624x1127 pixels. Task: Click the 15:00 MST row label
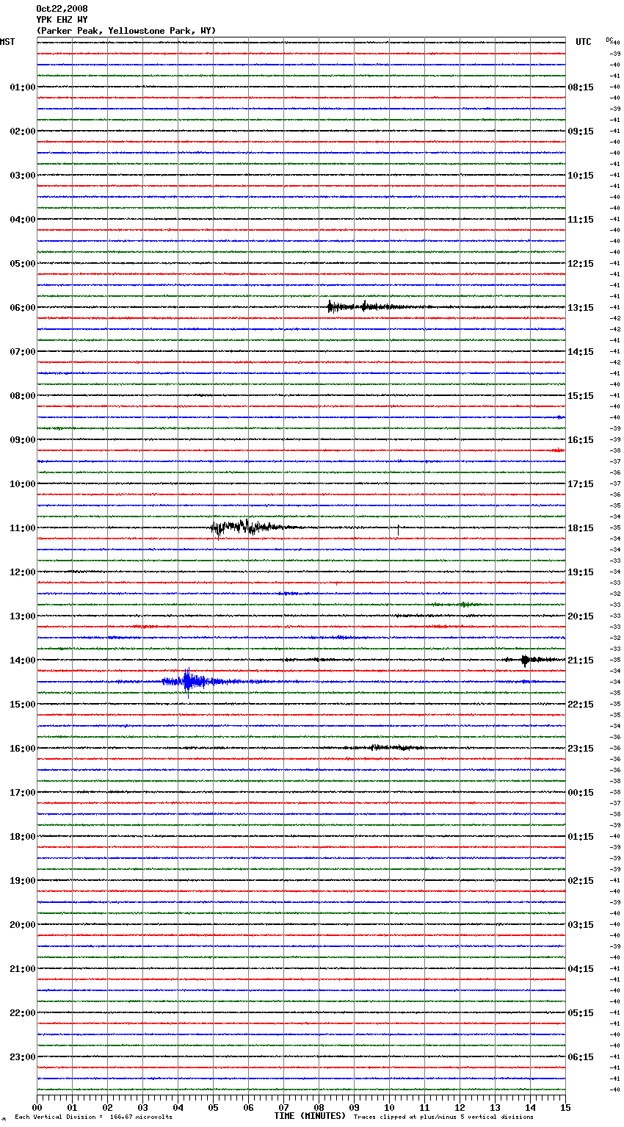tap(23, 705)
